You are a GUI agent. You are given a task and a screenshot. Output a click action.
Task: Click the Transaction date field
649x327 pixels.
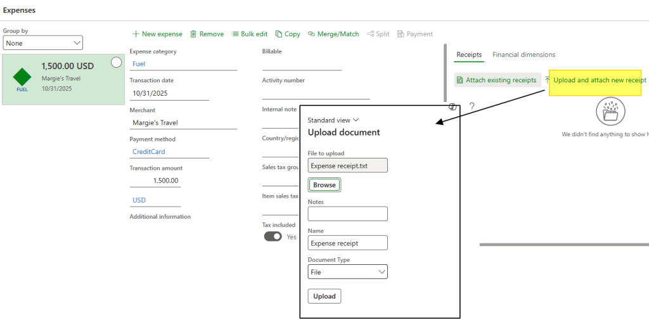169,93
